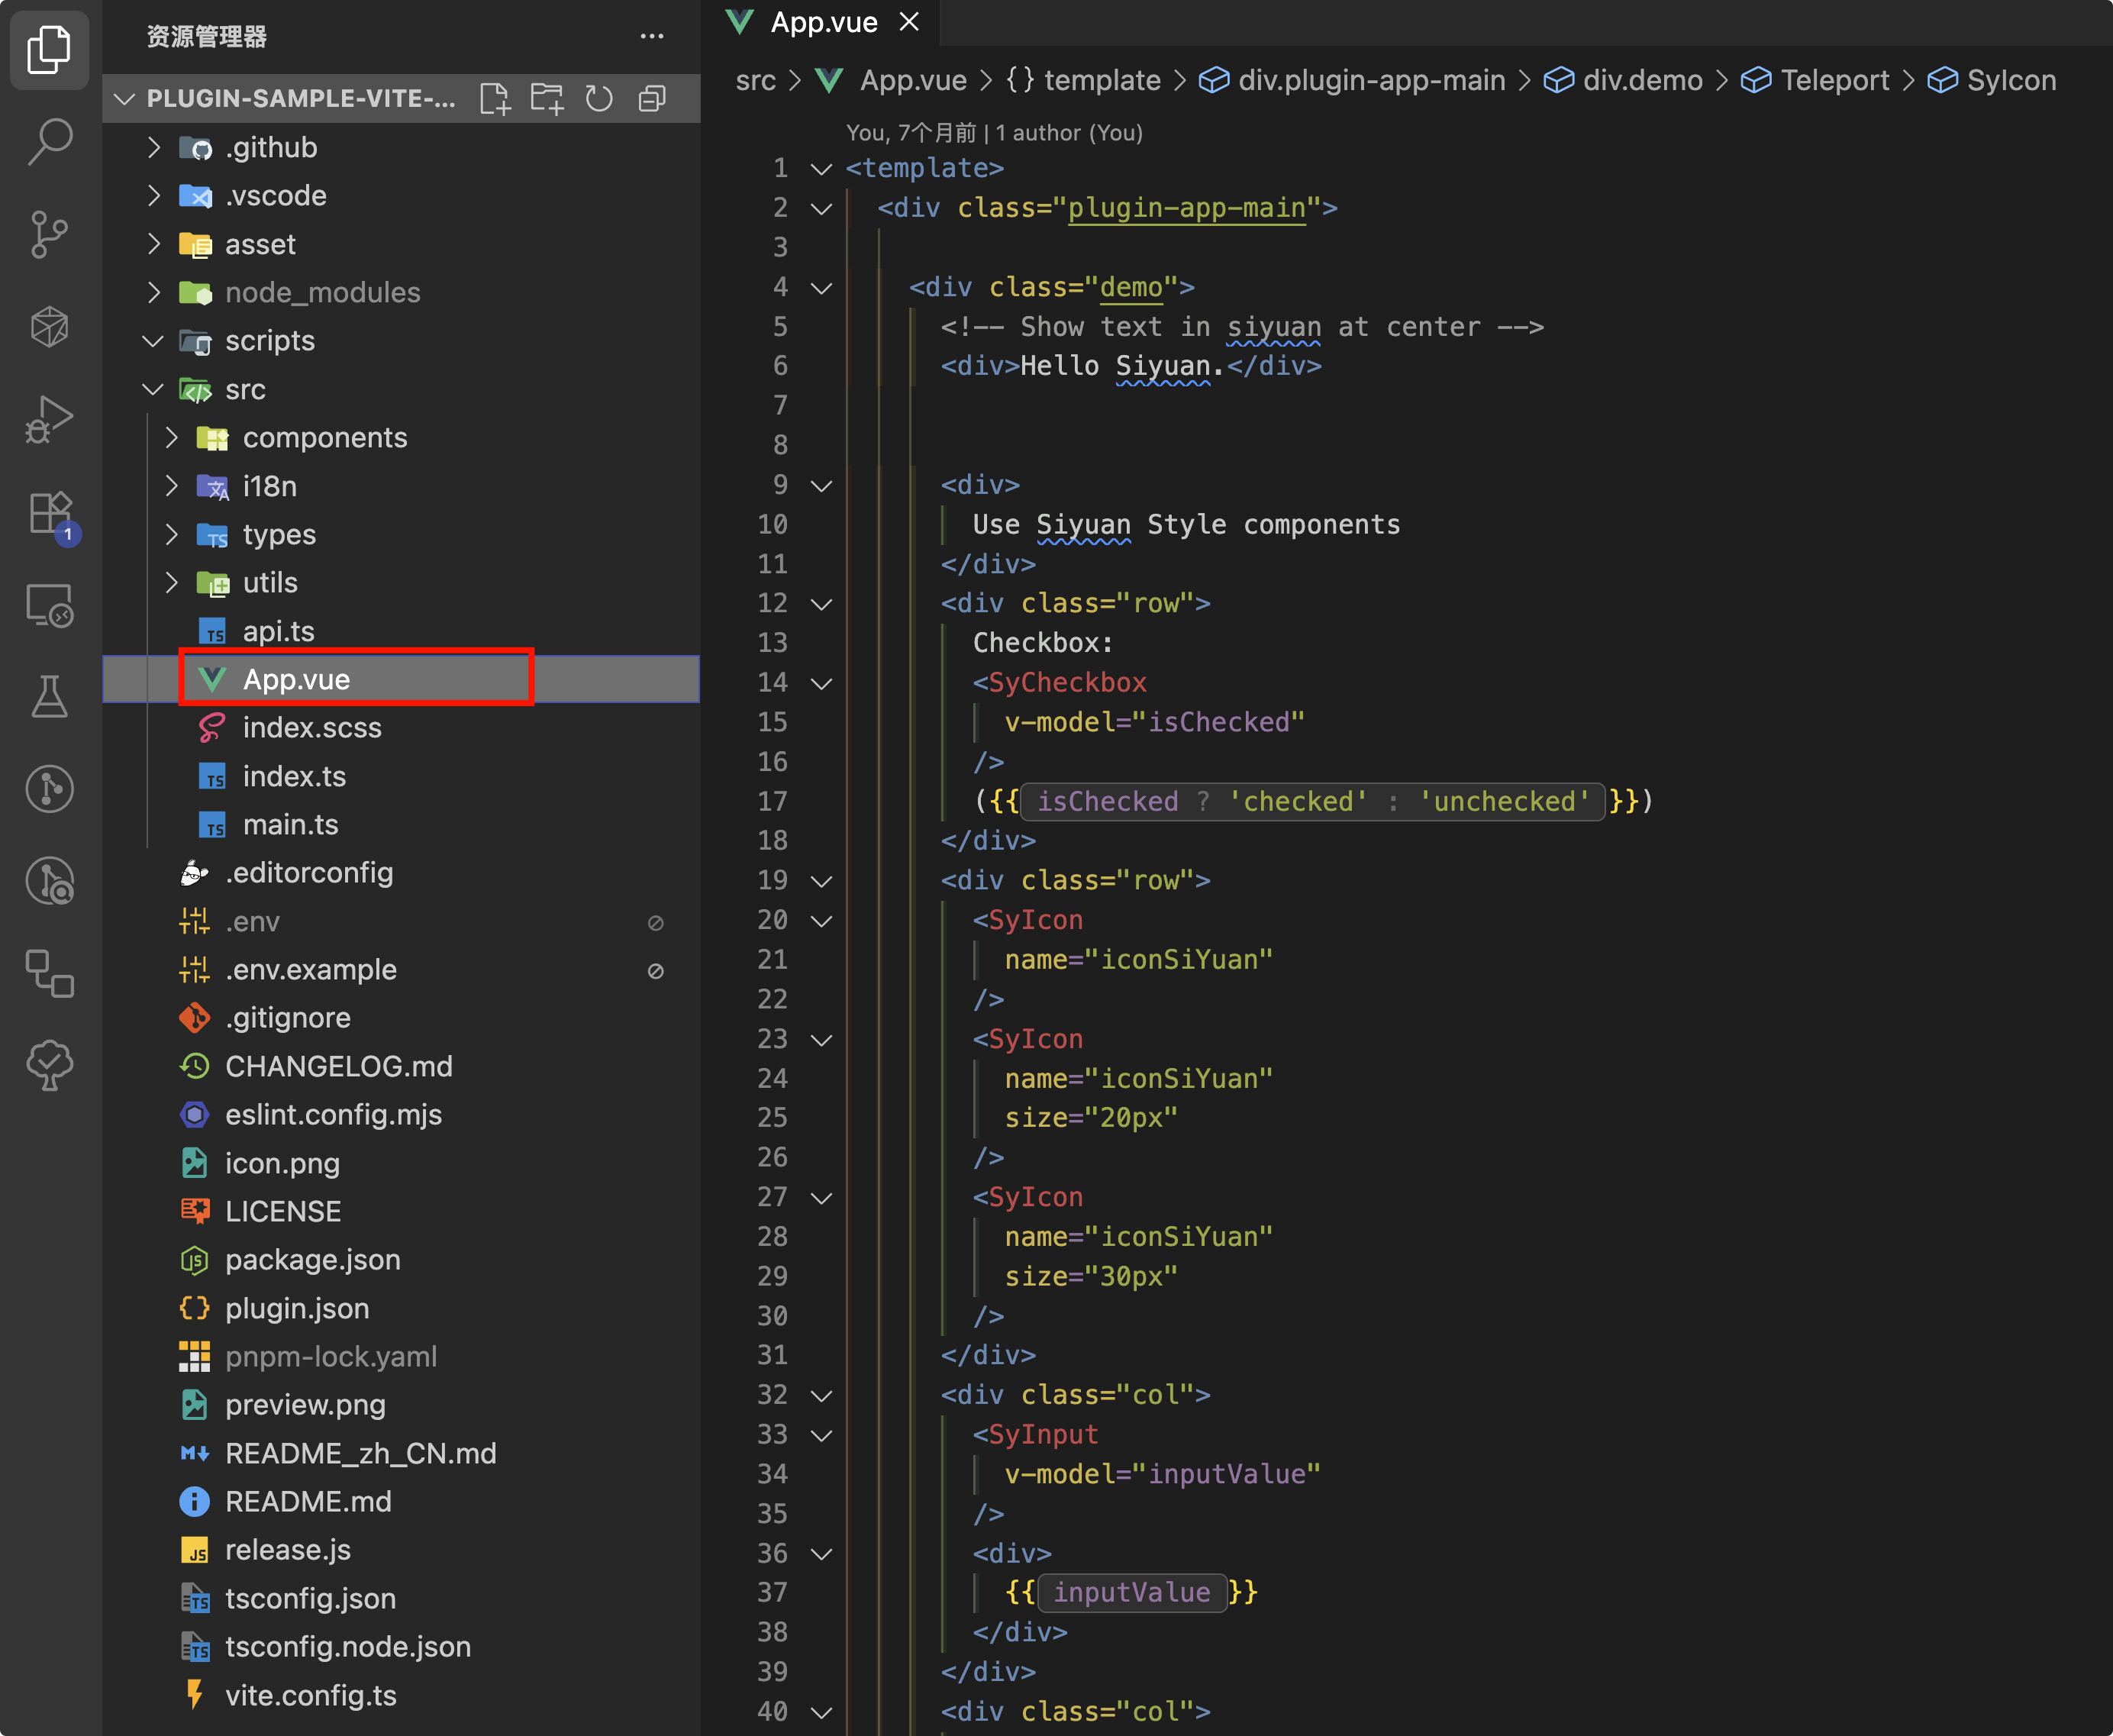Open the Source Control view
The height and width of the screenshot is (1736, 2113).
pos(49,234)
